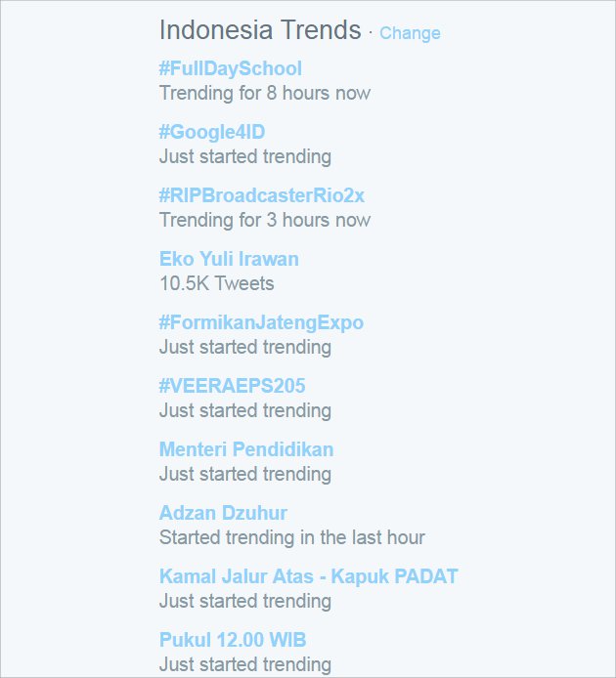
Task: Open the #FullDaySchool trending hashtag
Action: click(x=231, y=68)
